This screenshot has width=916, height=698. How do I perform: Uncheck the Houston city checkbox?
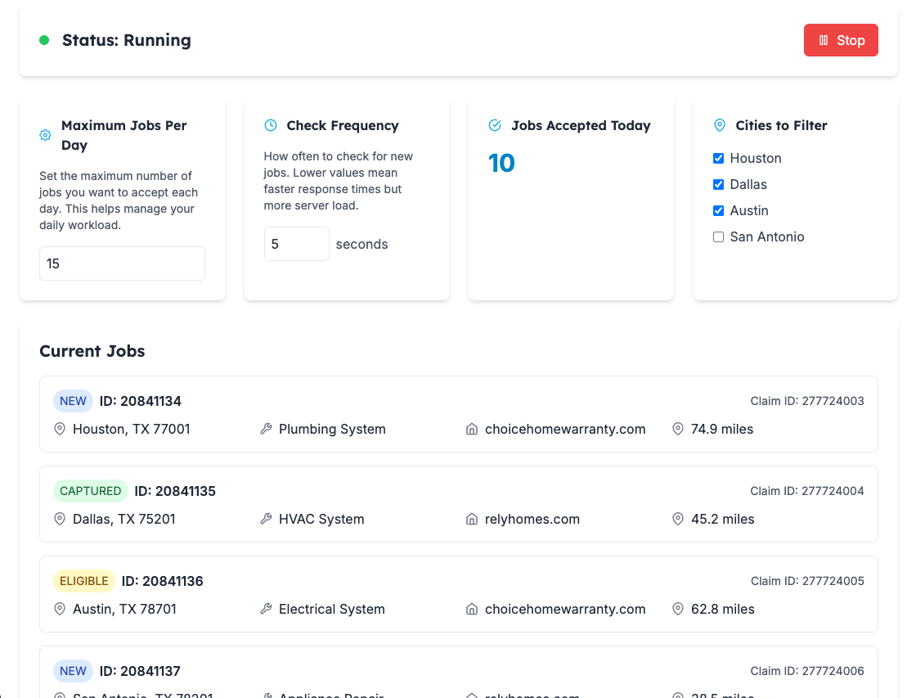[719, 159]
